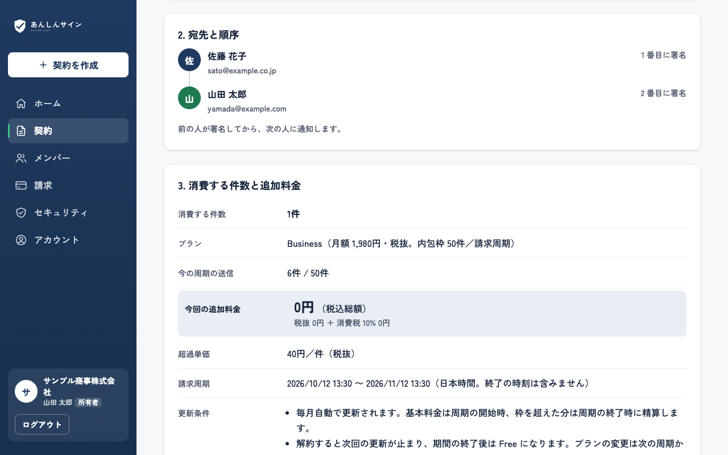Viewport: 728px width, 455px height.
Task: Click the 毎月自動で更新されます renewal condition
Action: tap(487, 420)
